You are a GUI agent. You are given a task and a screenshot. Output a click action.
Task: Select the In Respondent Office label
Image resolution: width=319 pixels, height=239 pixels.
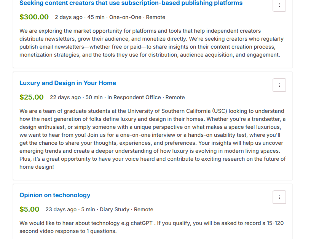click(x=134, y=98)
